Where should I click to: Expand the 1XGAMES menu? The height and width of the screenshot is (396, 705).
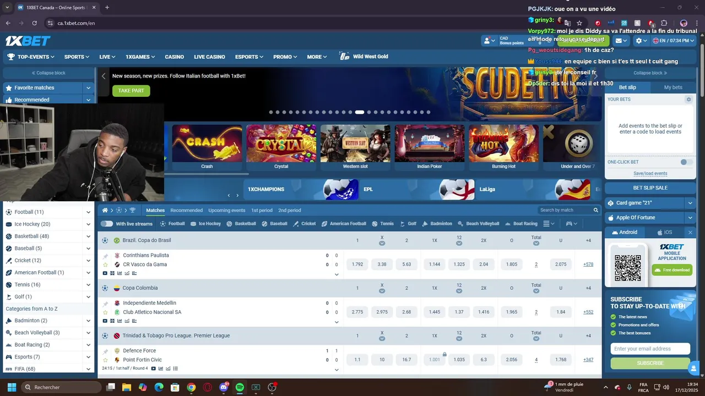tap(140, 57)
